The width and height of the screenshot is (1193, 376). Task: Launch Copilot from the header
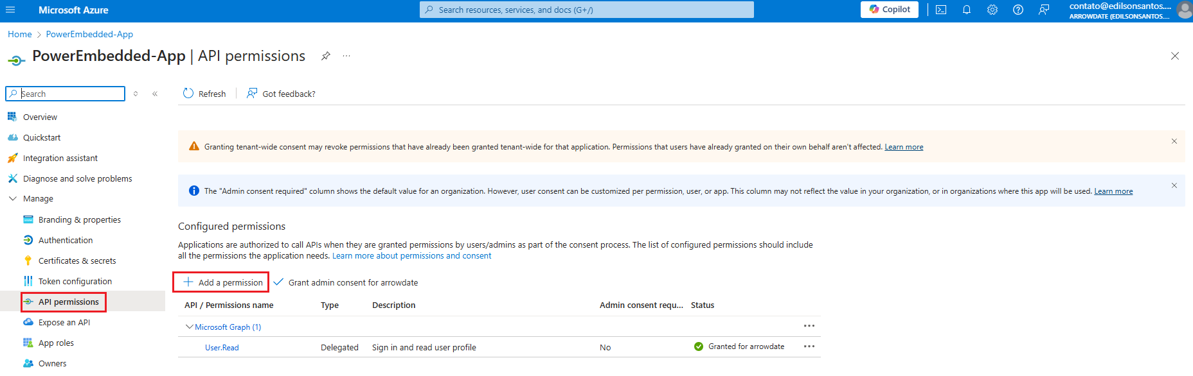click(890, 10)
